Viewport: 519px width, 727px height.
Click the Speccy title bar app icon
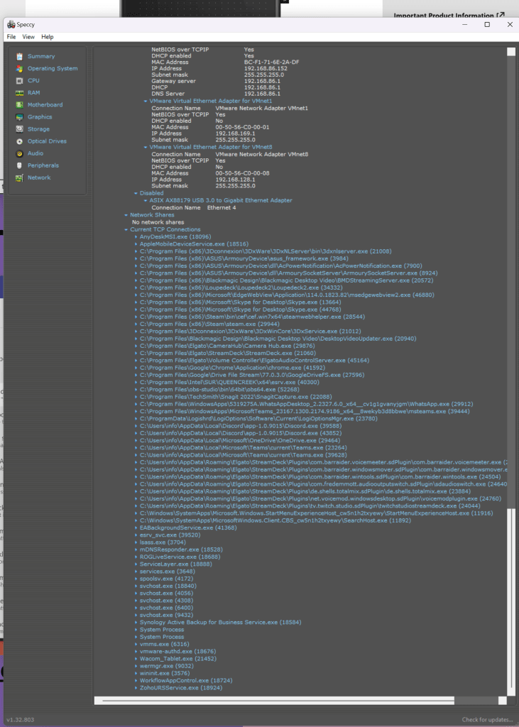(x=11, y=25)
